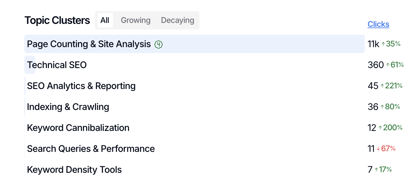Switch to the Growing tab
Screen dimensions: 416x180
point(136,20)
